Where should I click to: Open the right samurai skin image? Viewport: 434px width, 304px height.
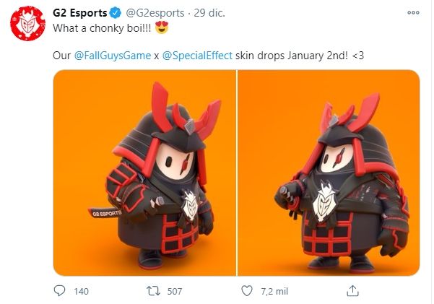click(x=329, y=173)
